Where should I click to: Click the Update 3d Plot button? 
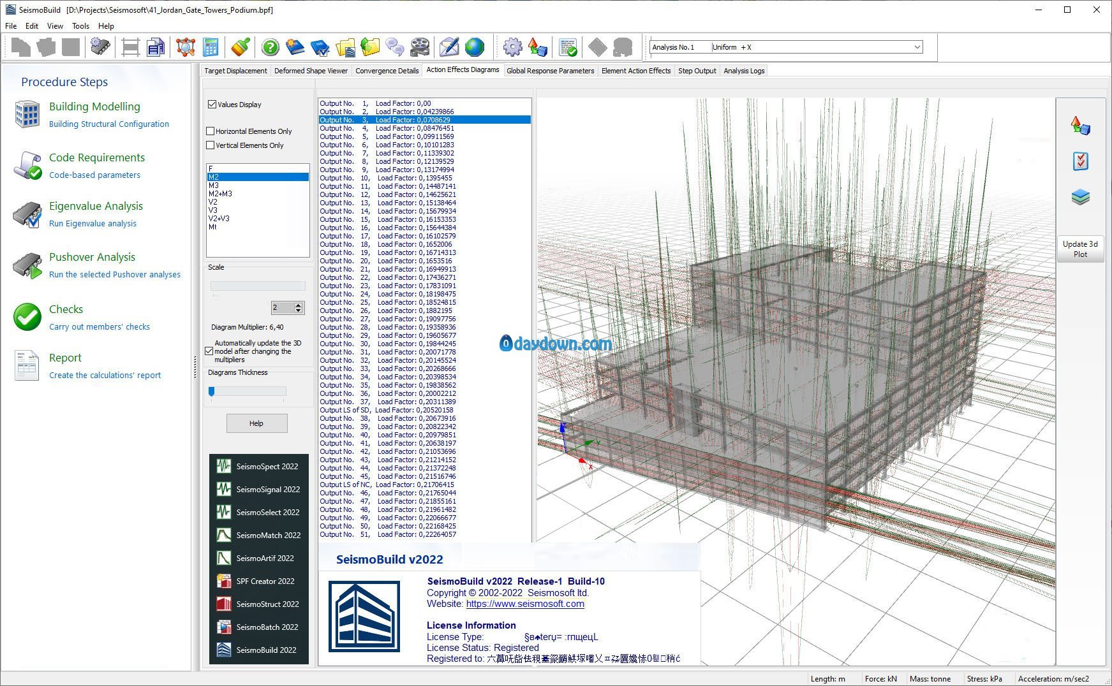click(1080, 249)
